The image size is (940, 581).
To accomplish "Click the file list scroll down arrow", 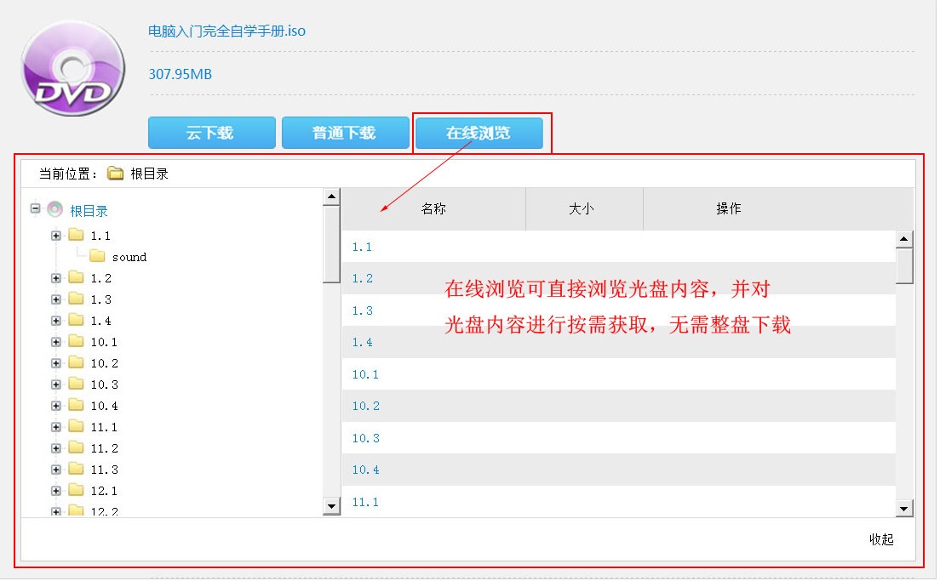I will [905, 509].
